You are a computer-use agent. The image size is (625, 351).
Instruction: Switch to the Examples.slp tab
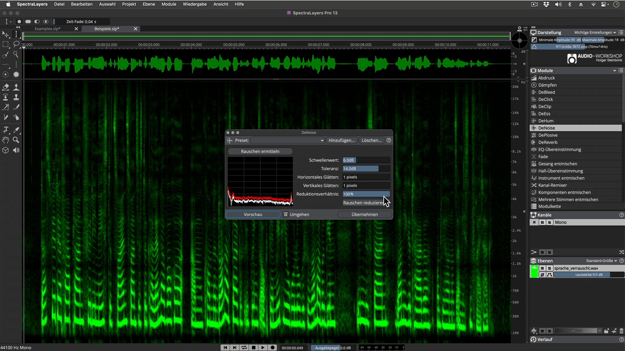(x=48, y=29)
